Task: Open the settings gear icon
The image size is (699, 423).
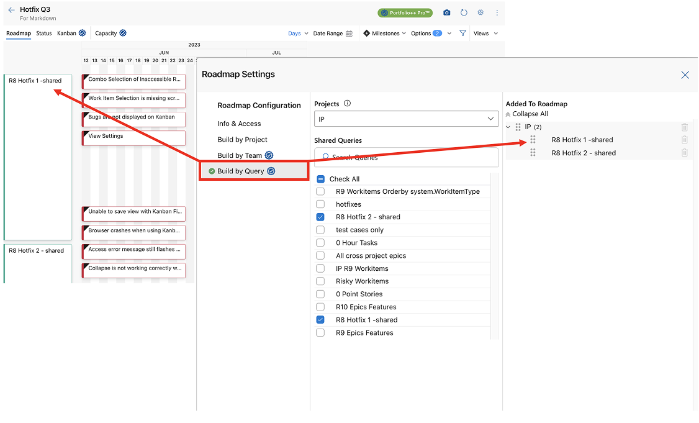Action: [x=480, y=12]
